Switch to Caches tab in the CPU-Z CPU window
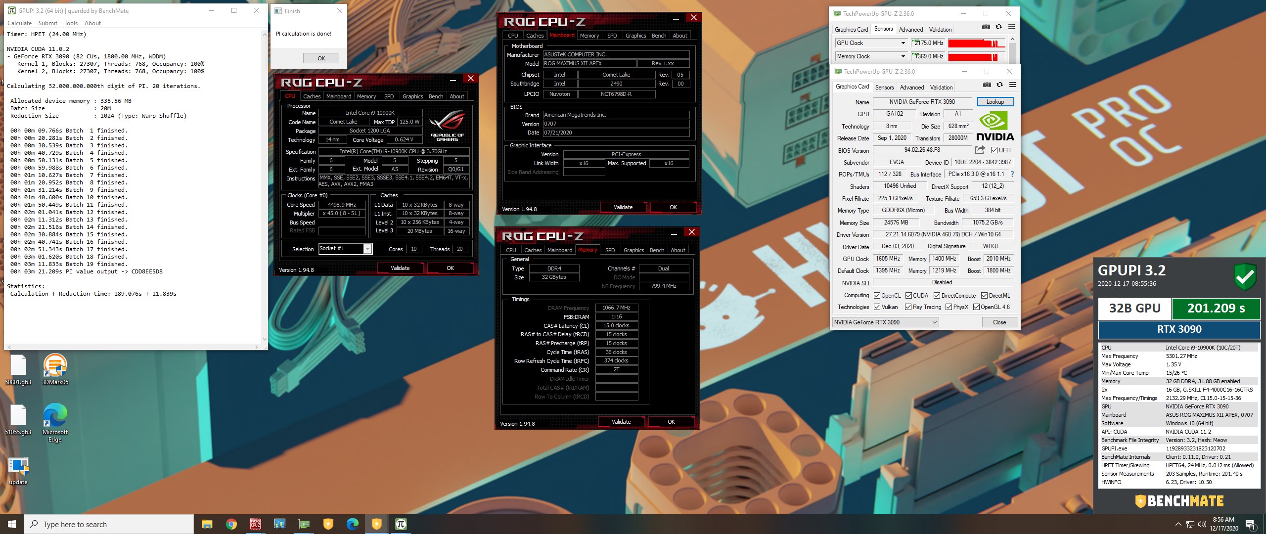 312,96
